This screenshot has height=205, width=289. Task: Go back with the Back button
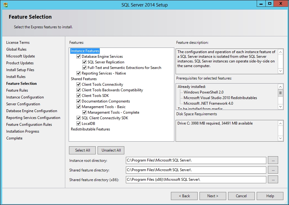coord(184,196)
